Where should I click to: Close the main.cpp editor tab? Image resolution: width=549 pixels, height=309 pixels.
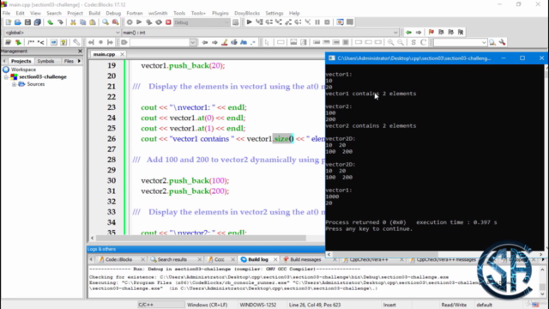122,54
